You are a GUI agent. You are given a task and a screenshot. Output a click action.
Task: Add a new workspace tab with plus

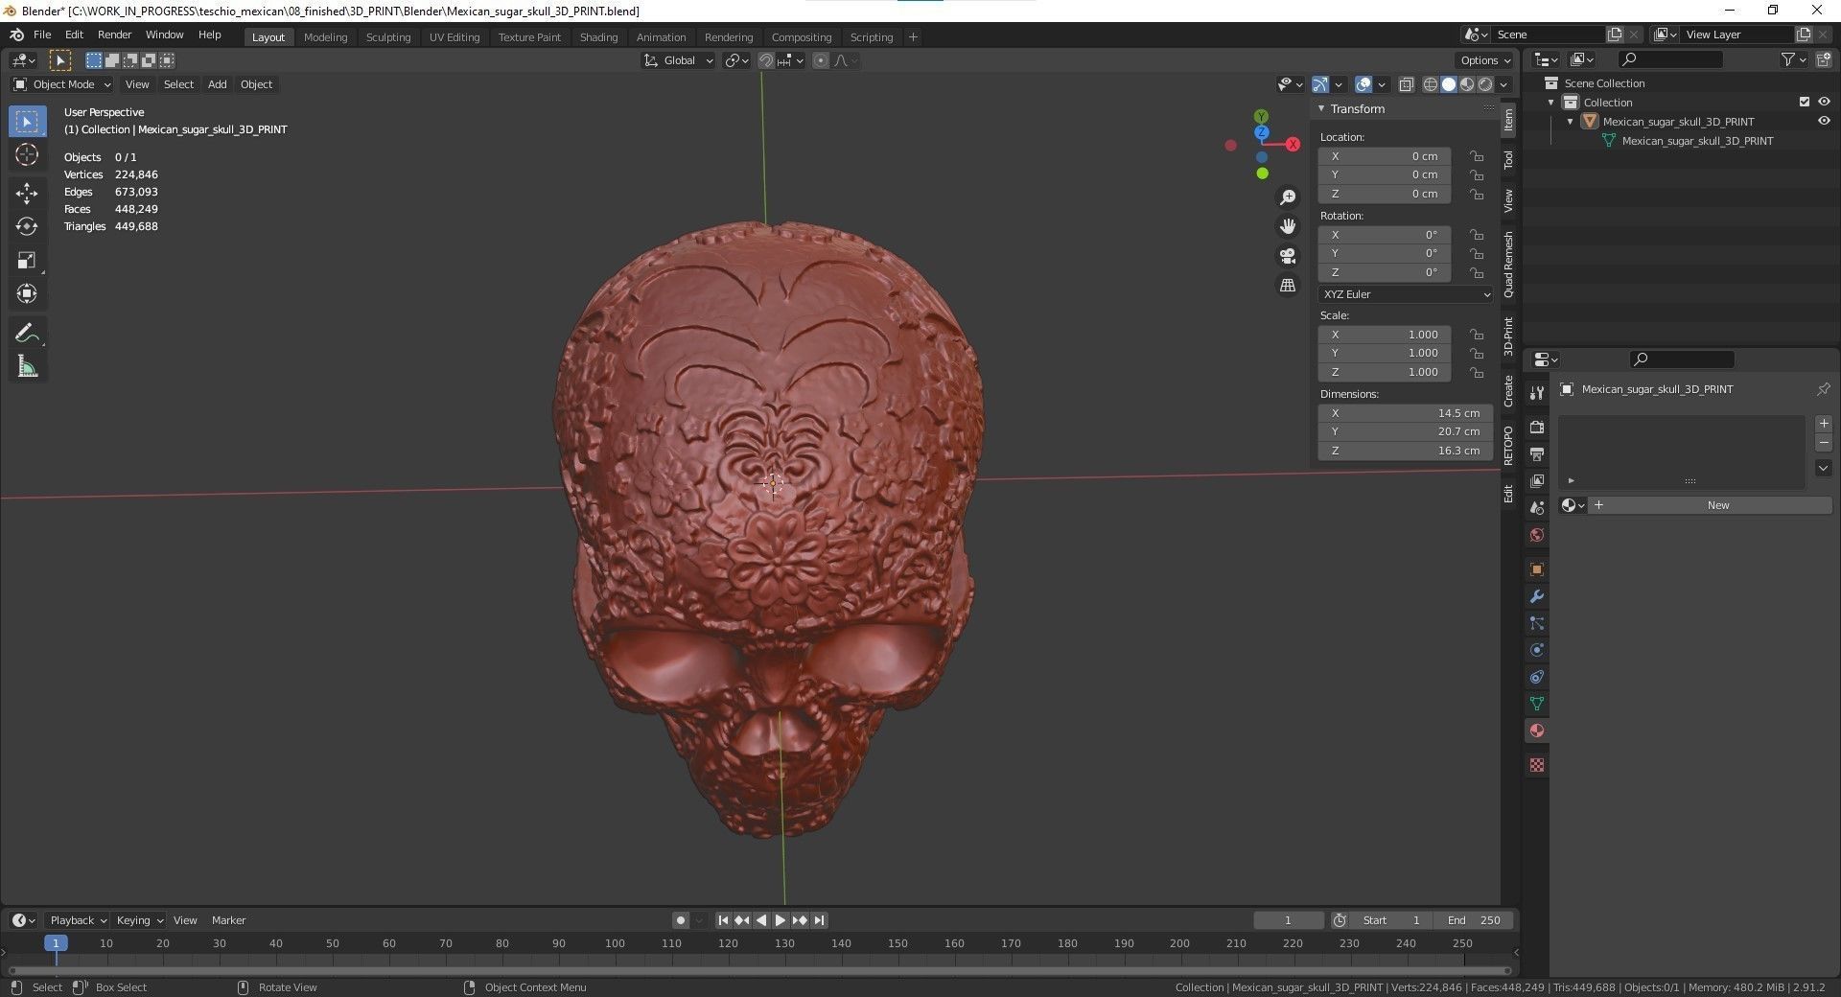(913, 37)
